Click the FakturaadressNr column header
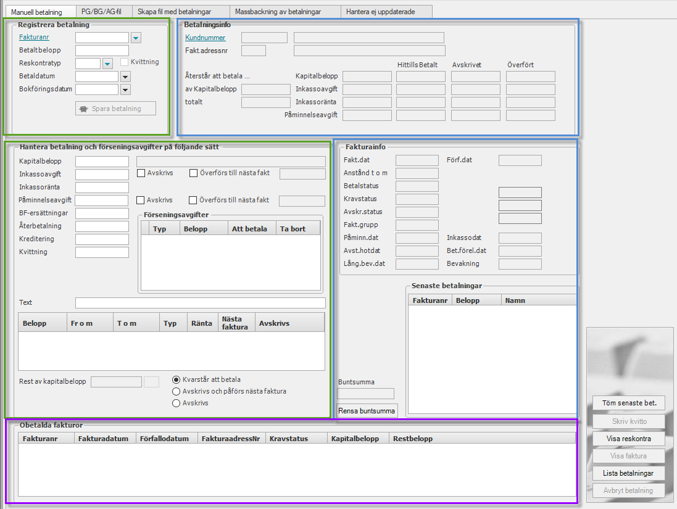Screen dimensions: 677x509 pos(231,438)
